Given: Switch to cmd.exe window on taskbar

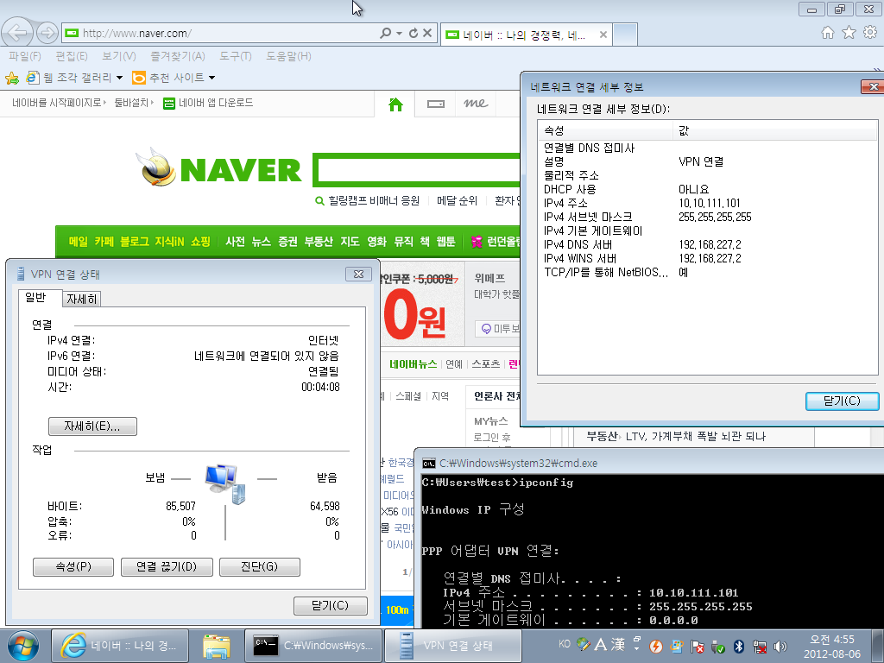Looking at the screenshot, I should point(313,646).
